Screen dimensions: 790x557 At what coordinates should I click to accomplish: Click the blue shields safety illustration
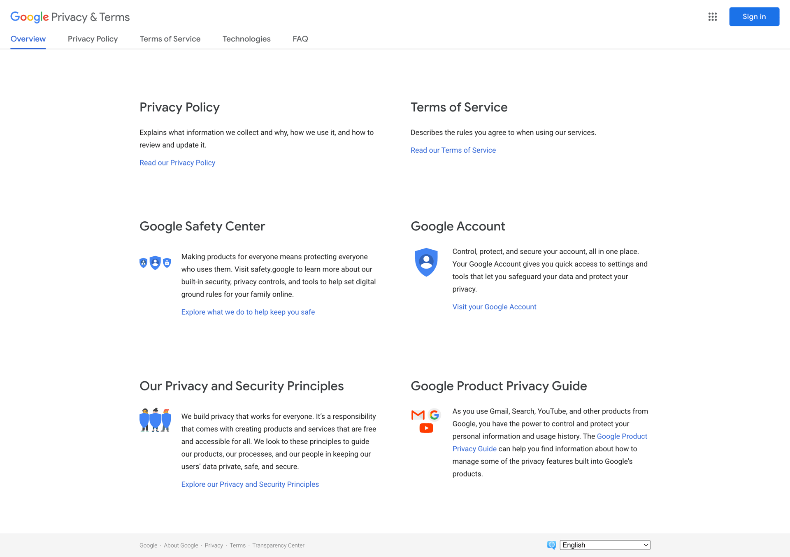(x=155, y=262)
